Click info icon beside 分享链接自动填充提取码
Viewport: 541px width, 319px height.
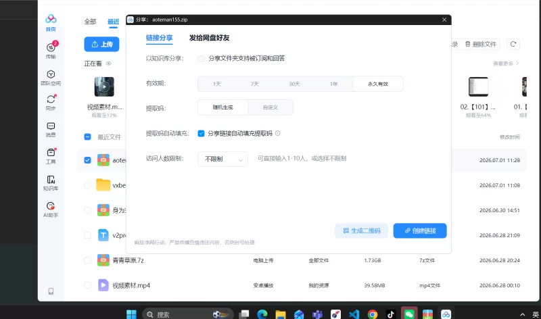(278, 133)
